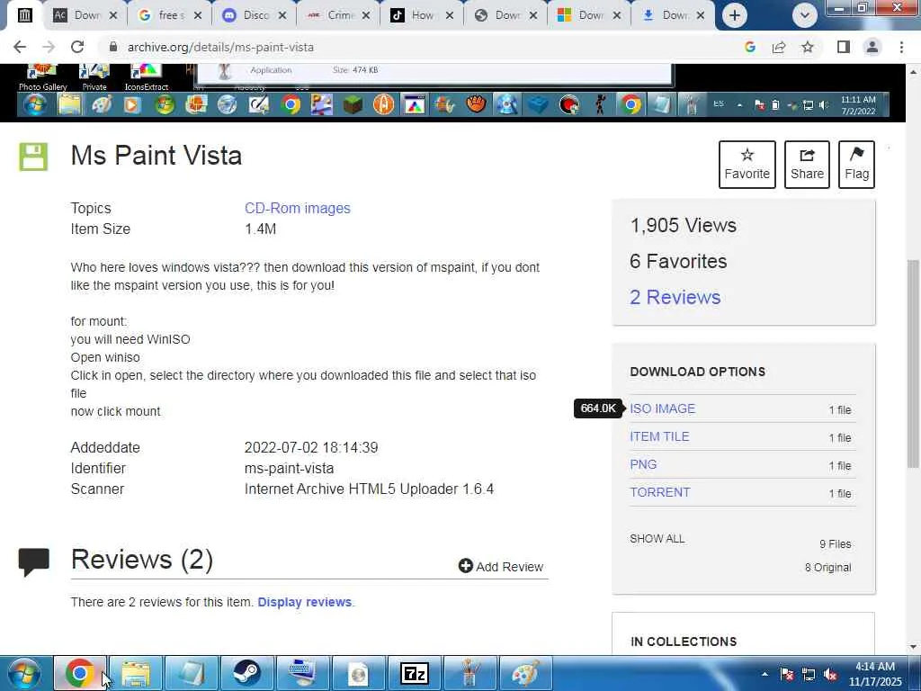This screenshot has width=921, height=691.
Task: Click the 1,905 Views text
Action: (x=684, y=225)
